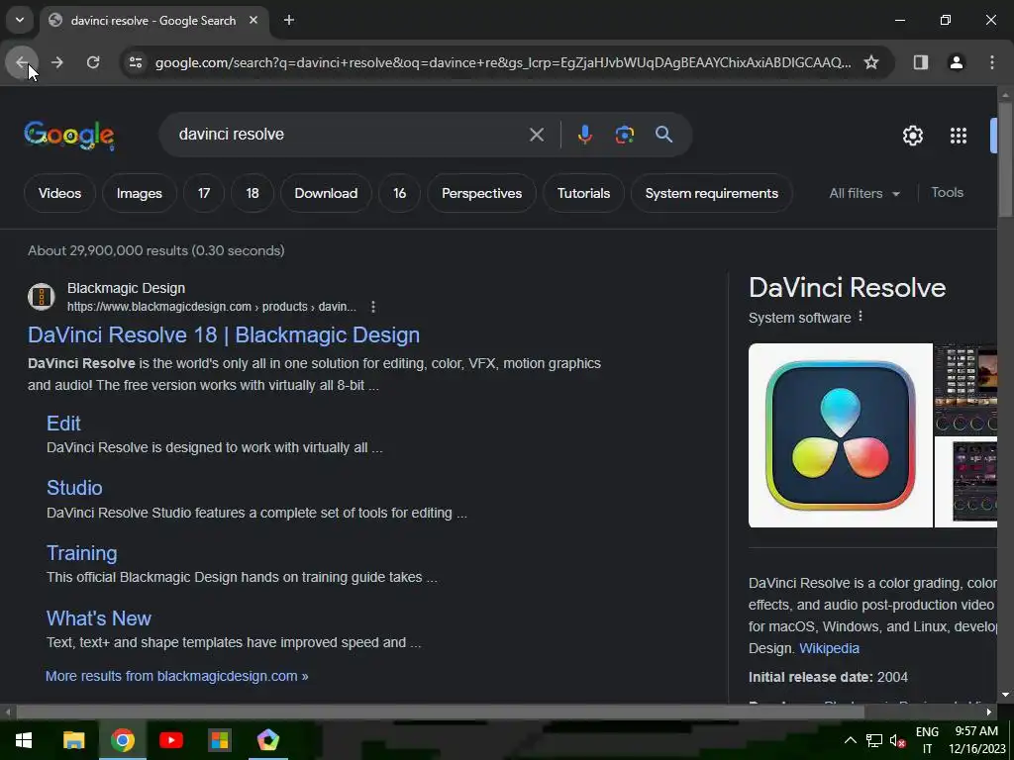Filter results by Videos
The width and height of the screenshot is (1014, 760).
coord(59,193)
